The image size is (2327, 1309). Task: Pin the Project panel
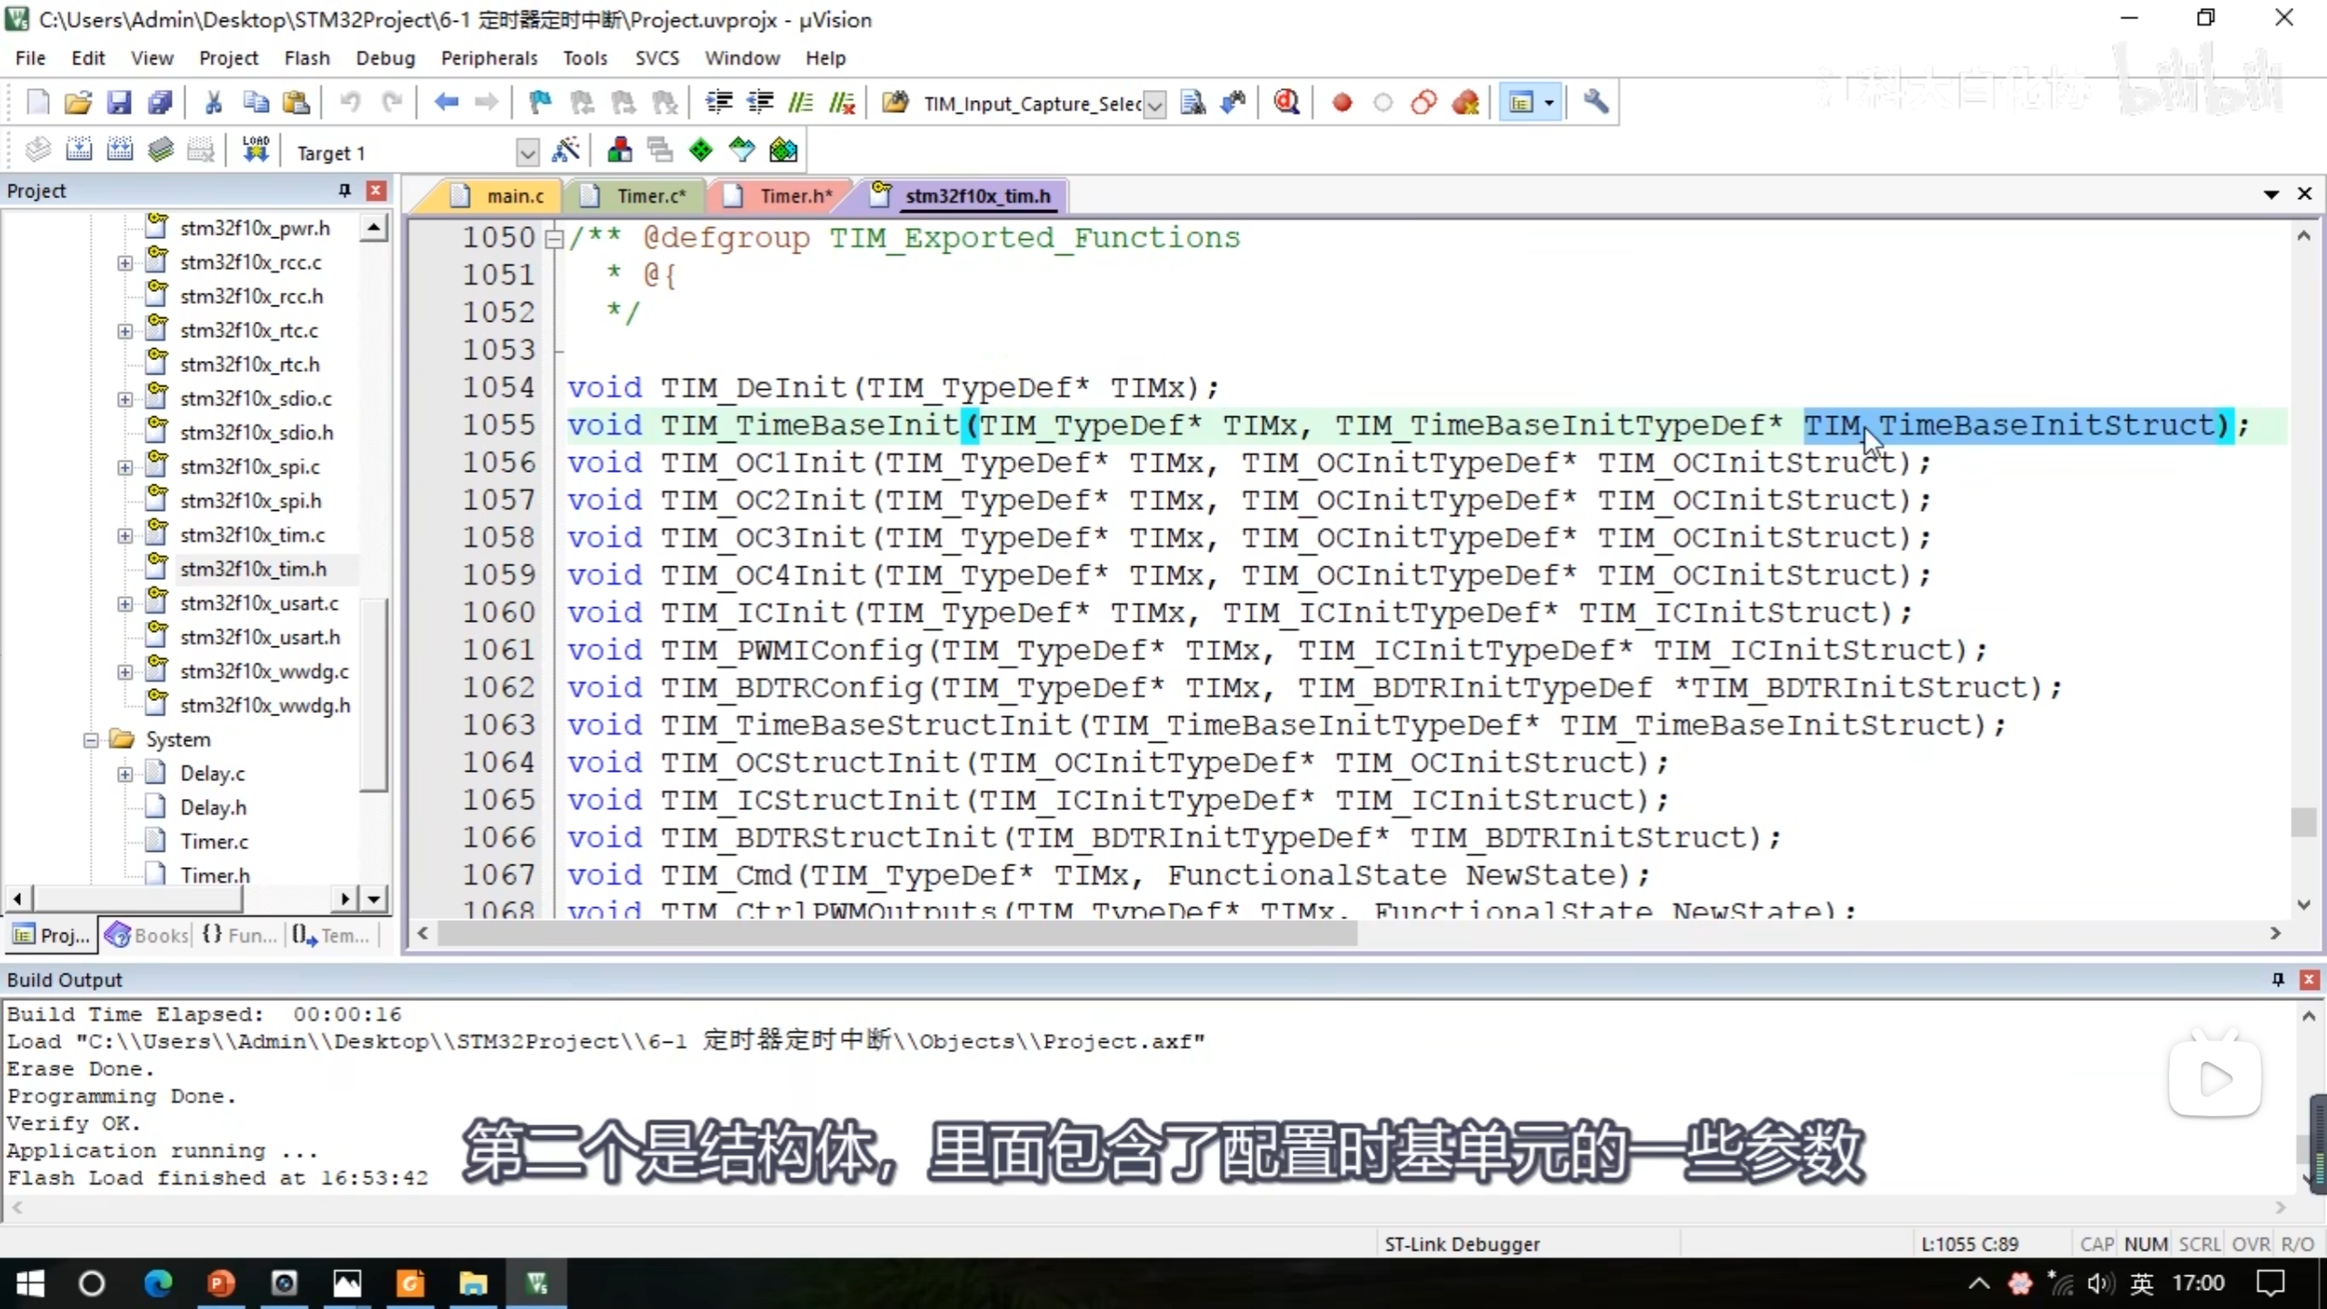(345, 190)
